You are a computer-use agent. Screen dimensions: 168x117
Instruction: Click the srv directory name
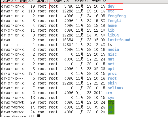point(109,93)
